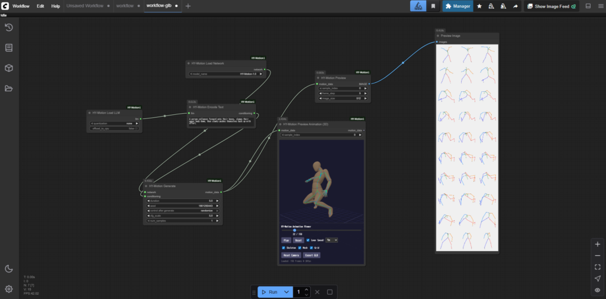Switch to the Unsaved Workflow tab
This screenshot has width=606, height=299.
[x=84, y=6]
